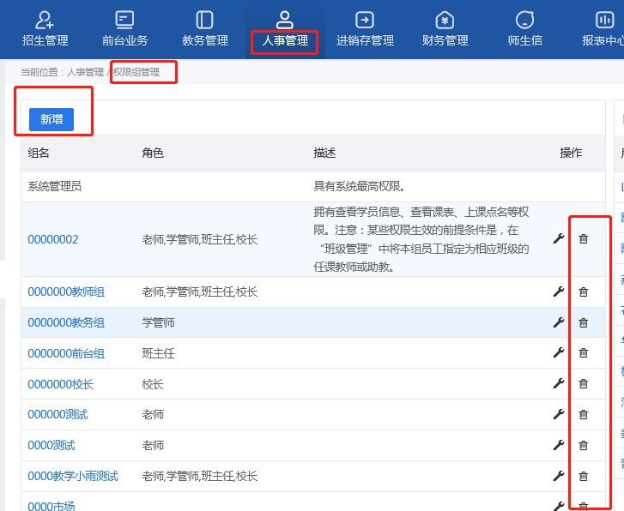Delete 000000测试 with trash icon

pyautogui.click(x=584, y=414)
